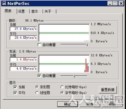Screen dimensions: 126x109
Task: Click the 接收 current rate field 27.9 KBytes/s
Action: coord(23,29)
